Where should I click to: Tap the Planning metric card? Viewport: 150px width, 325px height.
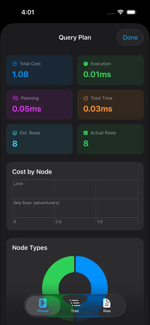point(39,104)
